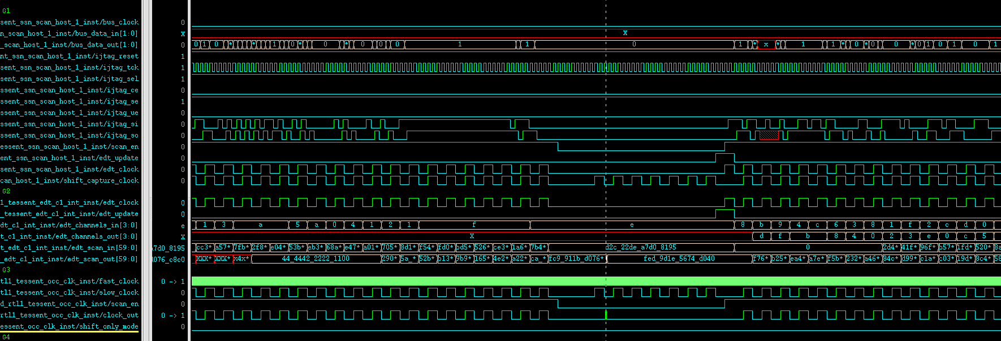The width and height of the screenshot is (1001, 341).
Task: Click the '0 -> 1' value of clock_out row
Action: [x=173, y=315]
